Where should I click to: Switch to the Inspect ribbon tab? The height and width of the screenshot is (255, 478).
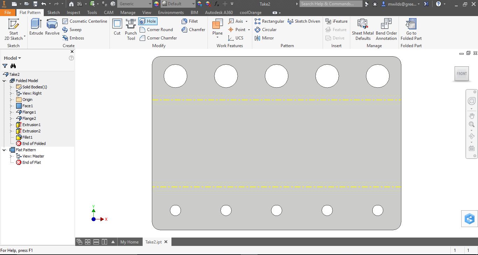click(x=73, y=13)
